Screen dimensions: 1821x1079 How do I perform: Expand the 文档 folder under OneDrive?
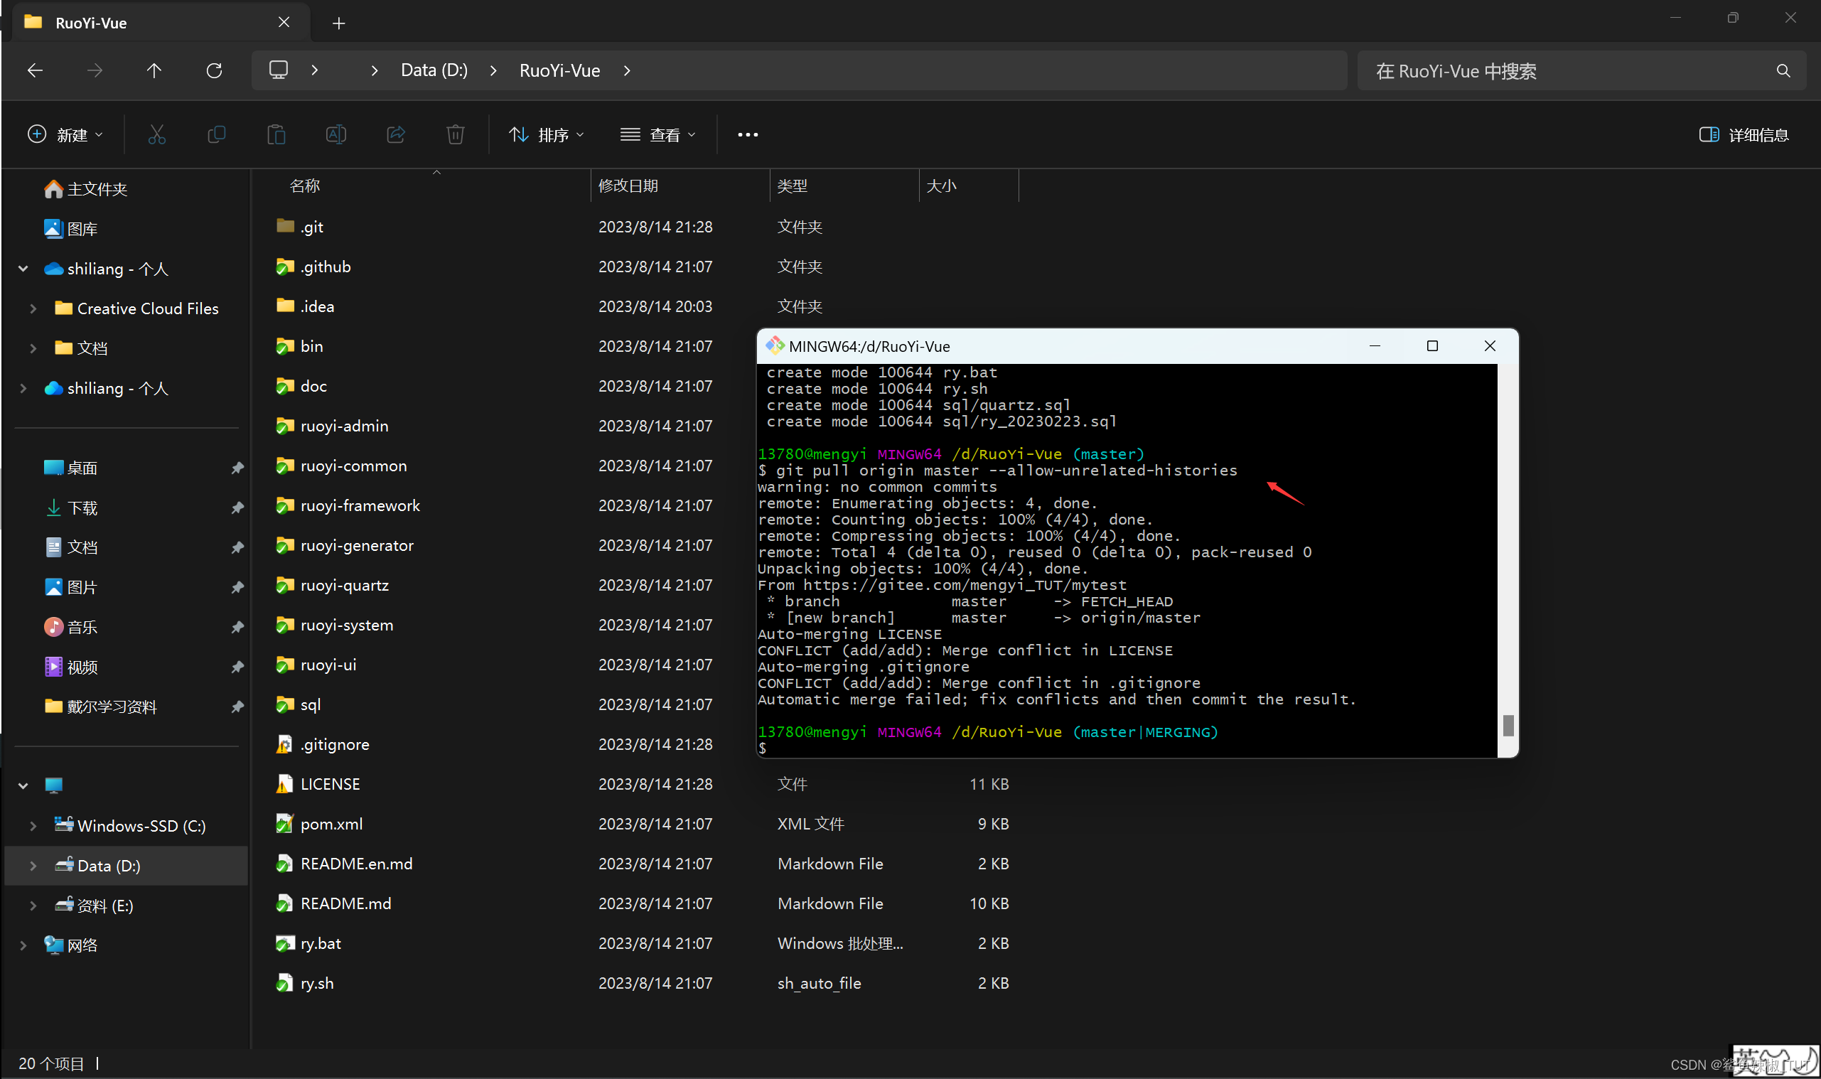point(33,348)
